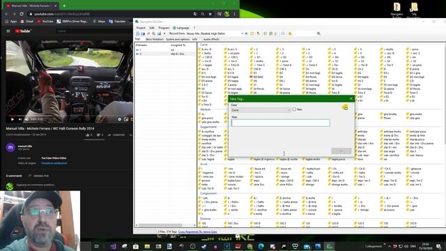Click the search magnifier icon in NavigatorBuilder toolbar
The image size is (446, 251).
click(318, 33)
